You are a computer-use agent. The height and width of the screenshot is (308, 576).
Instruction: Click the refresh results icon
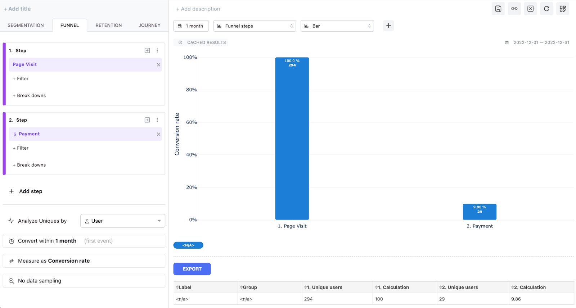coord(546,9)
